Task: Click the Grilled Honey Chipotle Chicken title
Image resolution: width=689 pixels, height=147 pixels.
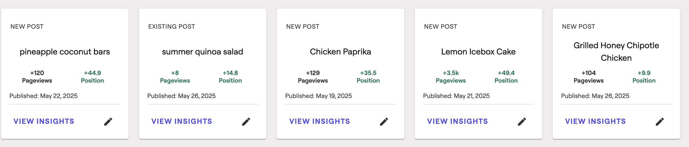Action: pyautogui.click(x=616, y=52)
